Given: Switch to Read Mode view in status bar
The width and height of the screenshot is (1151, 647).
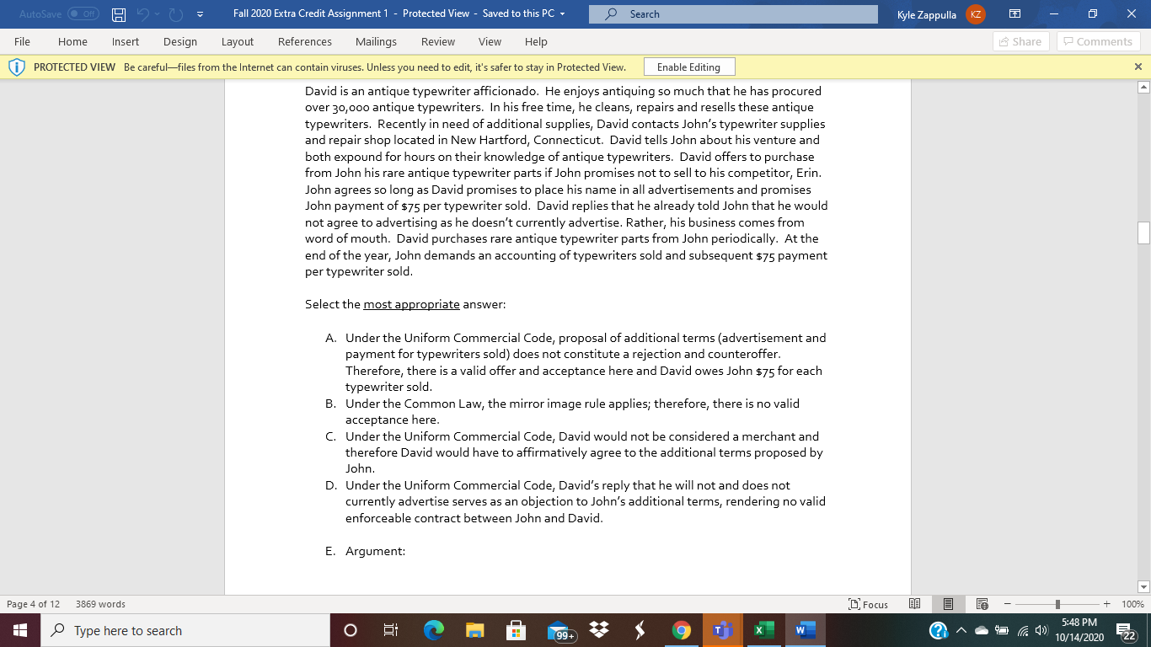Looking at the screenshot, I should 914,604.
